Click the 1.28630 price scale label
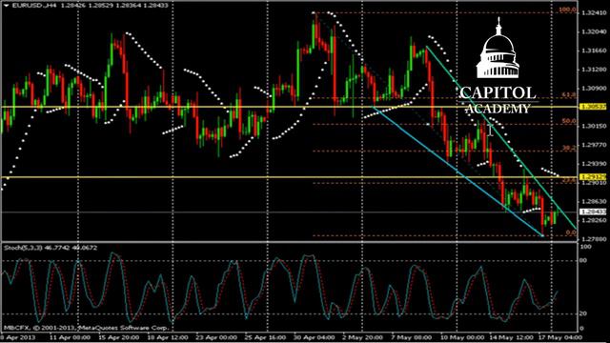The height and width of the screenshot is (343, 610). (x=594, y=201)
